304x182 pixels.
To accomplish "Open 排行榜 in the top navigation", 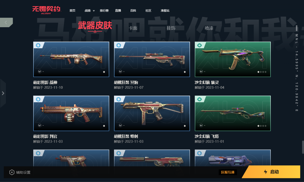I will [104, 11].
